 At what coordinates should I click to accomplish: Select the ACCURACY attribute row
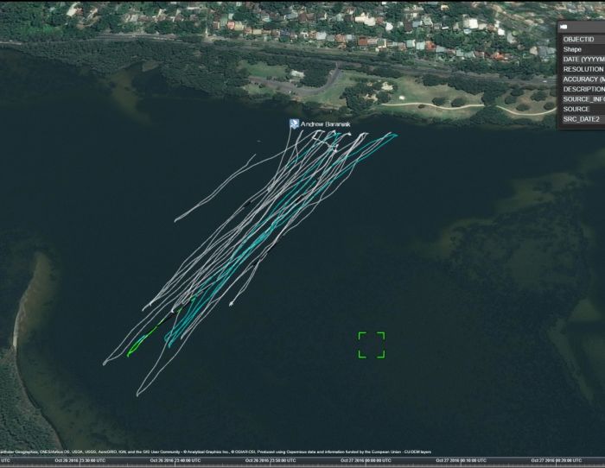click(582, 79)
